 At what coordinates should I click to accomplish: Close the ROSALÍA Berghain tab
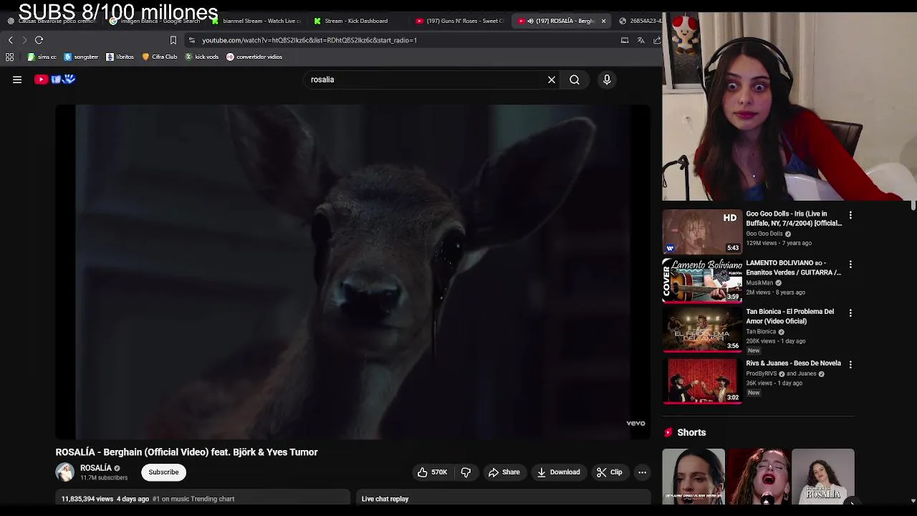[603, 21]
